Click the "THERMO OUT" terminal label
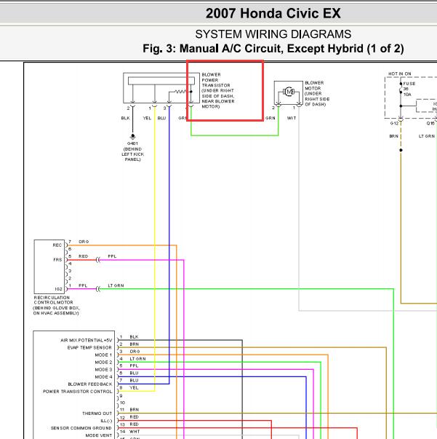Image resolution: width=437 pixels, height=439 pixels. pyautogui.click(x=97, y=414)
